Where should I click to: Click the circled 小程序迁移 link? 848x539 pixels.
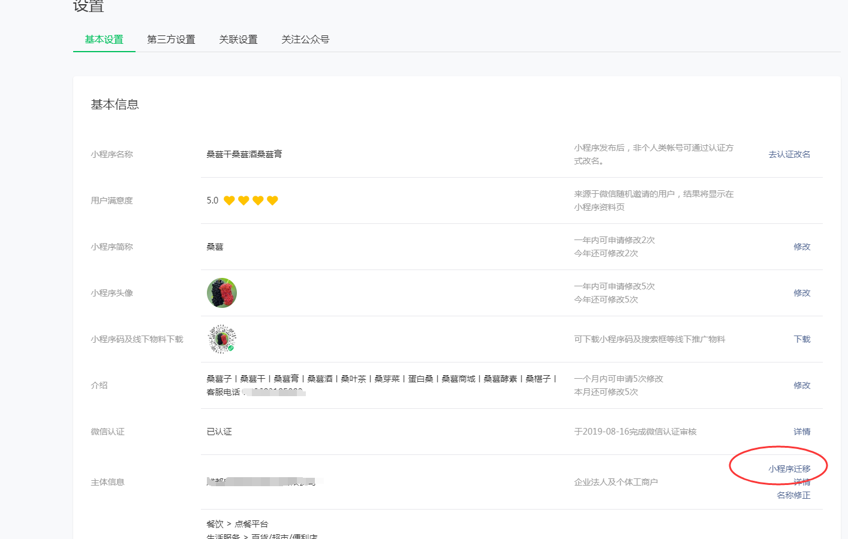click(x=789, y=469)
